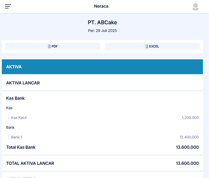Collapse the AKTIVA blue section header
This screenshot has height=178, width=209.
pyautogui.click(x=102, y=67)
